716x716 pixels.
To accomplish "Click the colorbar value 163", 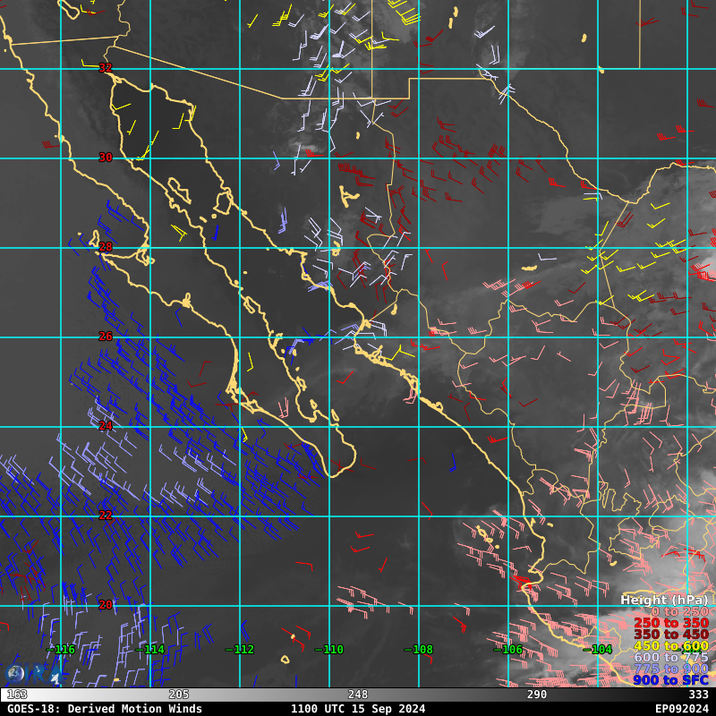I will point(17,695).
